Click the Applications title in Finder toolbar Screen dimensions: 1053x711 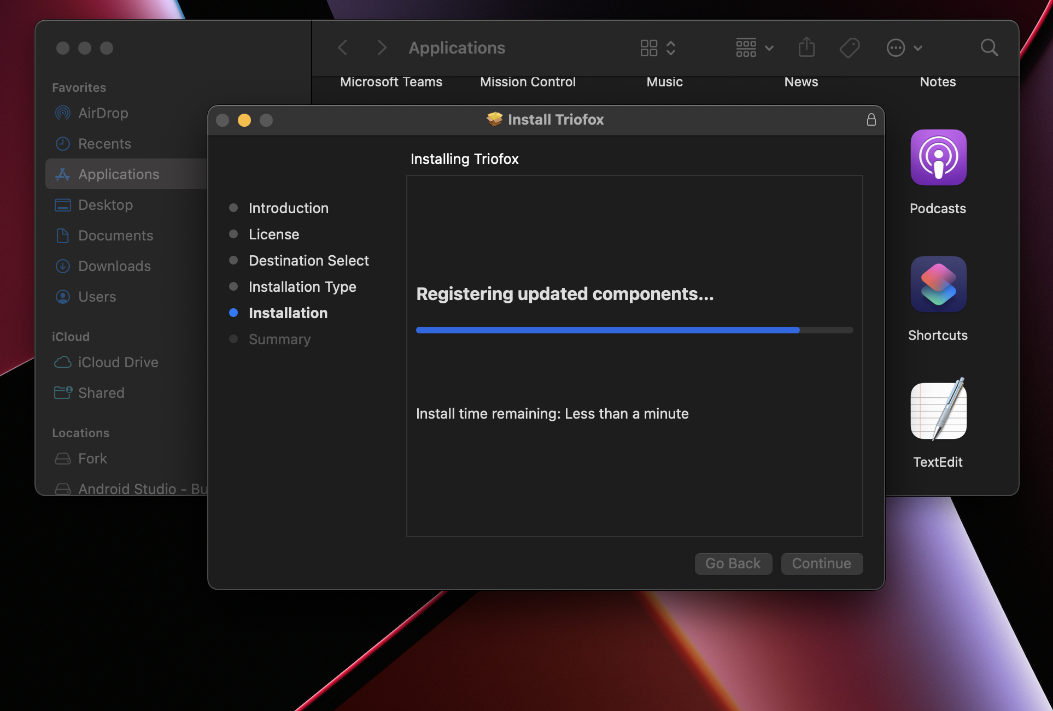[457, 48]
